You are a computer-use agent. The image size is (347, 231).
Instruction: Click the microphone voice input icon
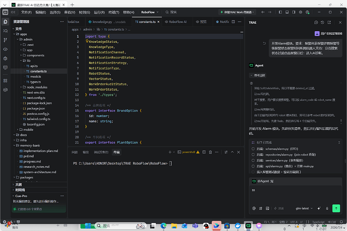(x=327, y=208)
